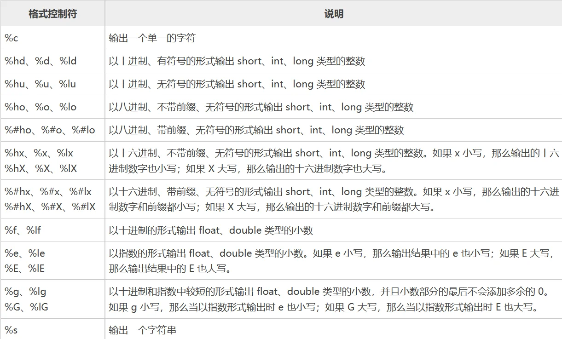562x339 pixels.
Task: Click the float、double decimal 十进制的形式 description
Action: pos(211,230)
